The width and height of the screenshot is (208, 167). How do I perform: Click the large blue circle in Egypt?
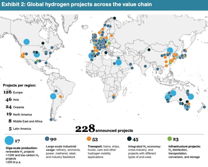(x=119, y=62)
